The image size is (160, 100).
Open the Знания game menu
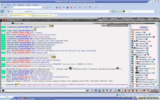[105, 19]
